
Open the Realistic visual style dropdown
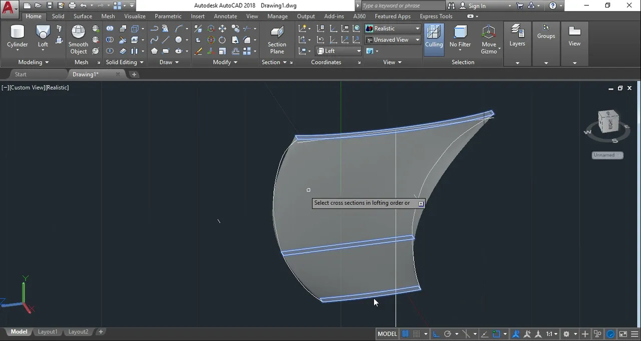393,28
